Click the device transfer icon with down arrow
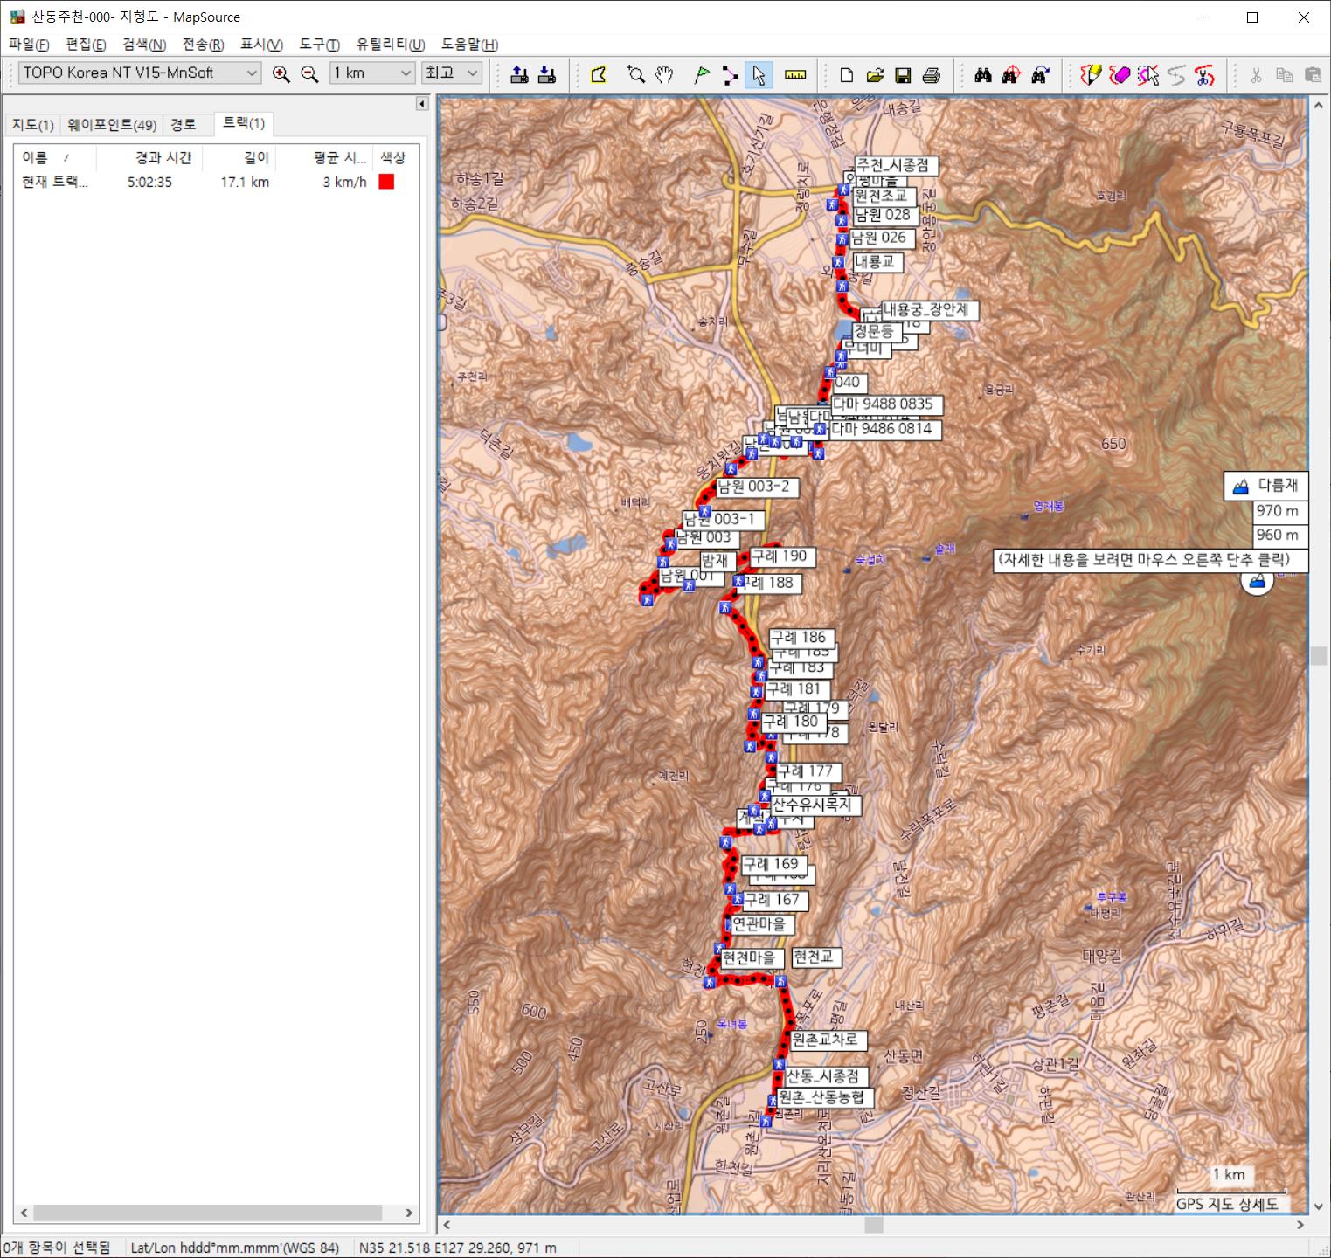 click(547, 74)
